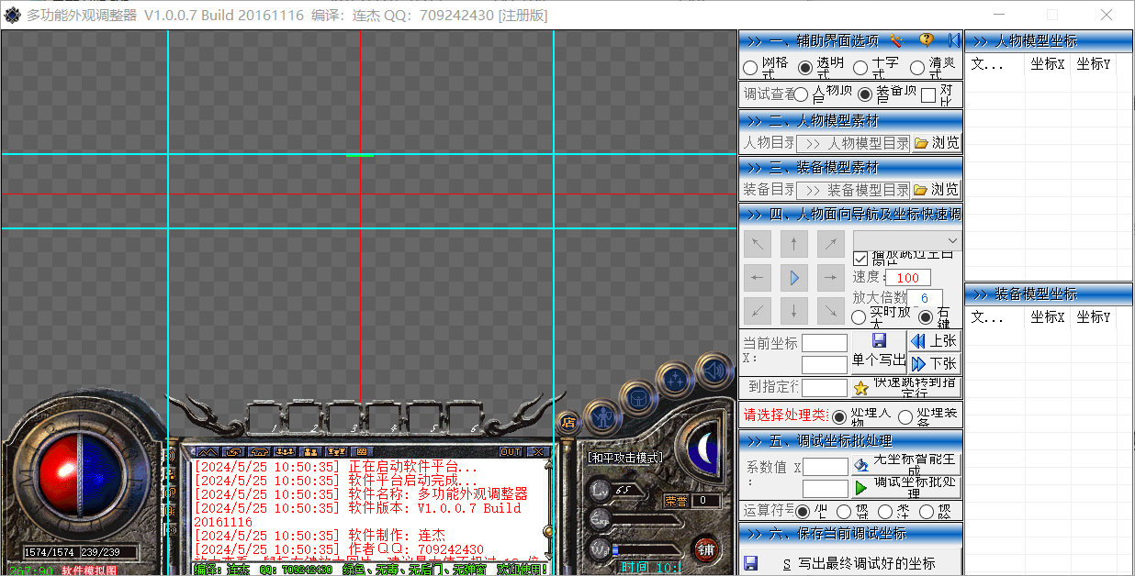Click the blue play button in direction pad
The width and height of the screenshot is (1135, 576).
[x=793, y=276]
